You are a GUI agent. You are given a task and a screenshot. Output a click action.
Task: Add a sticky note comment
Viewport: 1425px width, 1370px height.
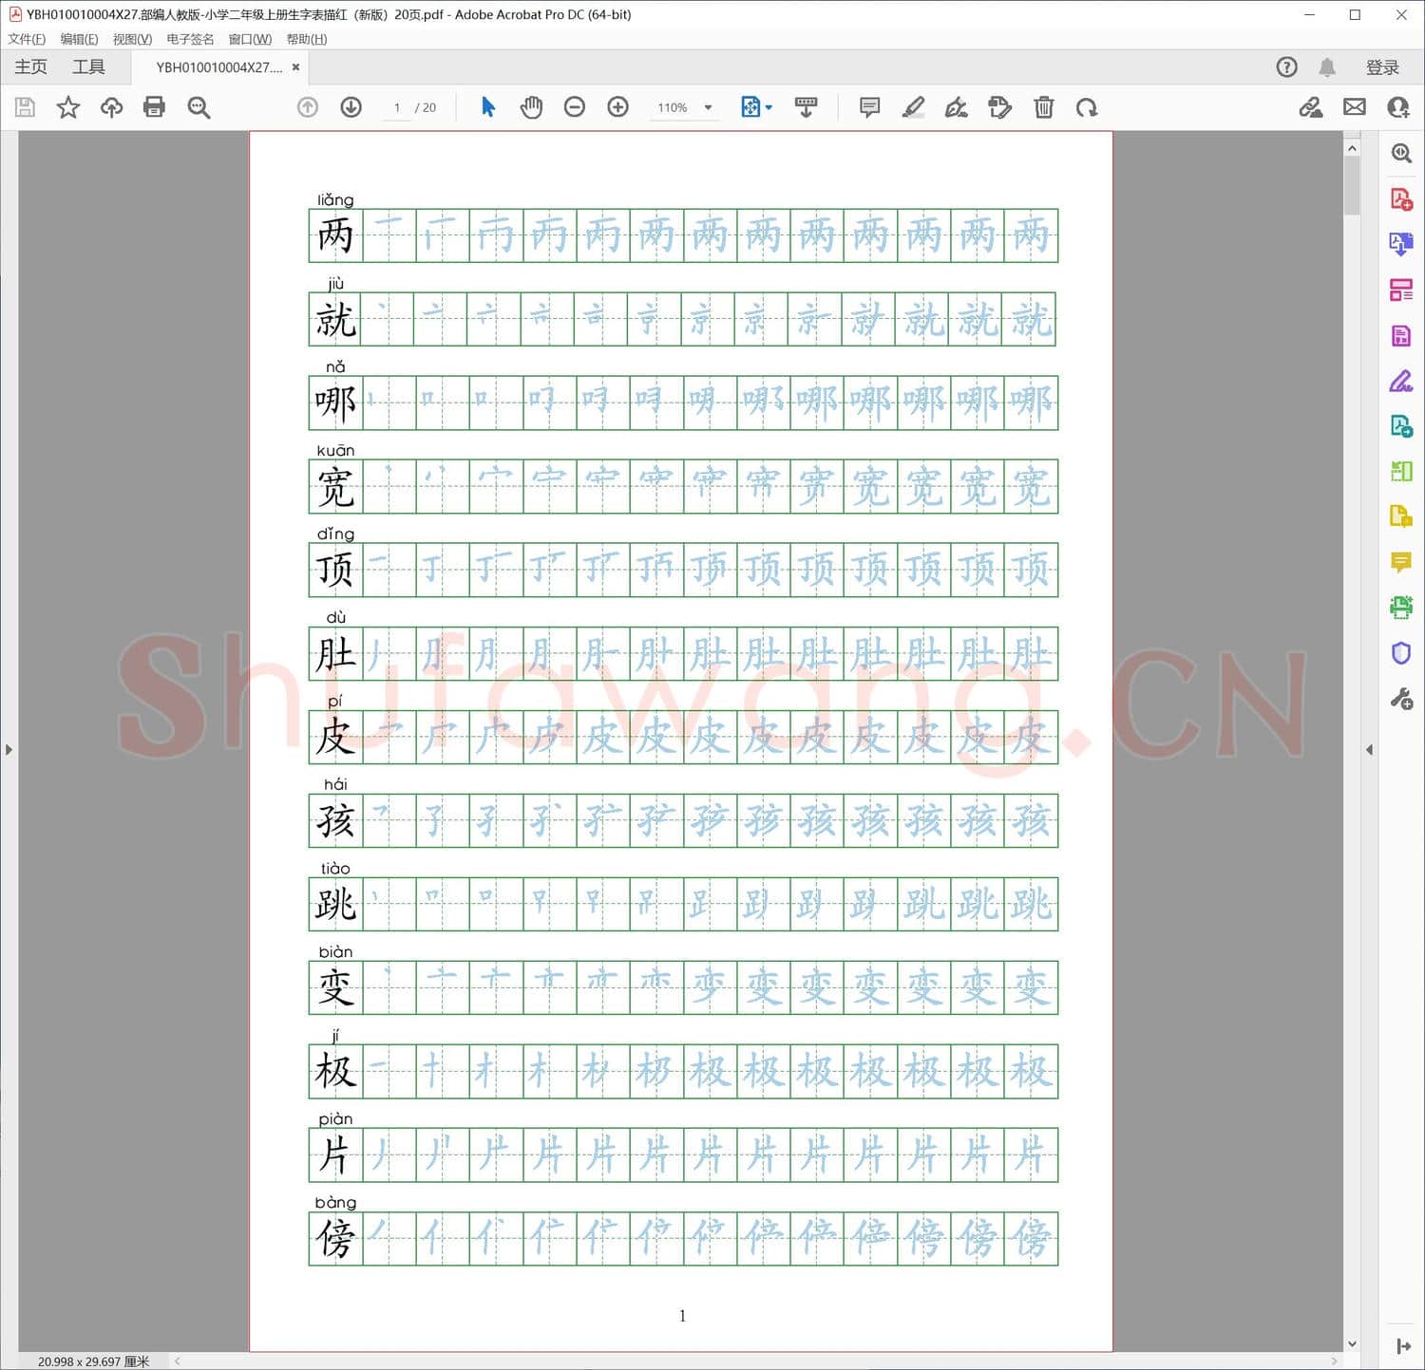click(x=869, y=107)
